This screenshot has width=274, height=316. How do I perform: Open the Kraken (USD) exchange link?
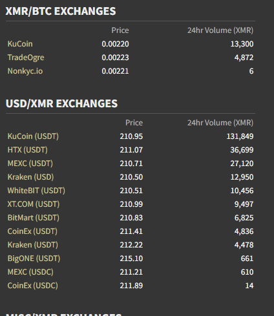pos(30,177)
